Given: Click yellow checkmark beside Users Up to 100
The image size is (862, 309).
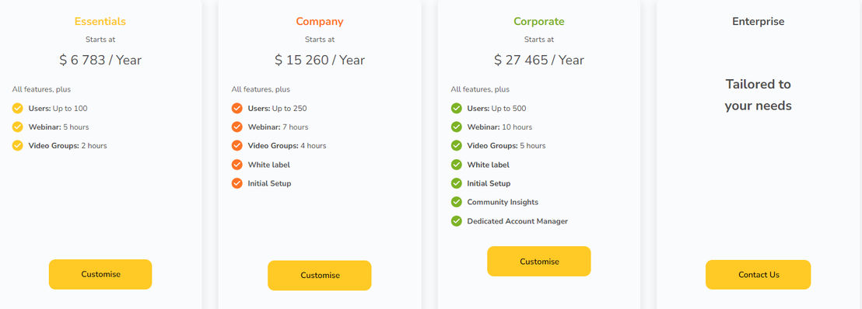Looking at the screenshot, I should pos(18,108).
